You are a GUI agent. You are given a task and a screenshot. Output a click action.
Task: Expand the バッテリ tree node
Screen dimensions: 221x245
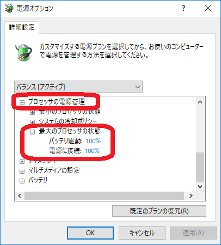coord(22,181)
